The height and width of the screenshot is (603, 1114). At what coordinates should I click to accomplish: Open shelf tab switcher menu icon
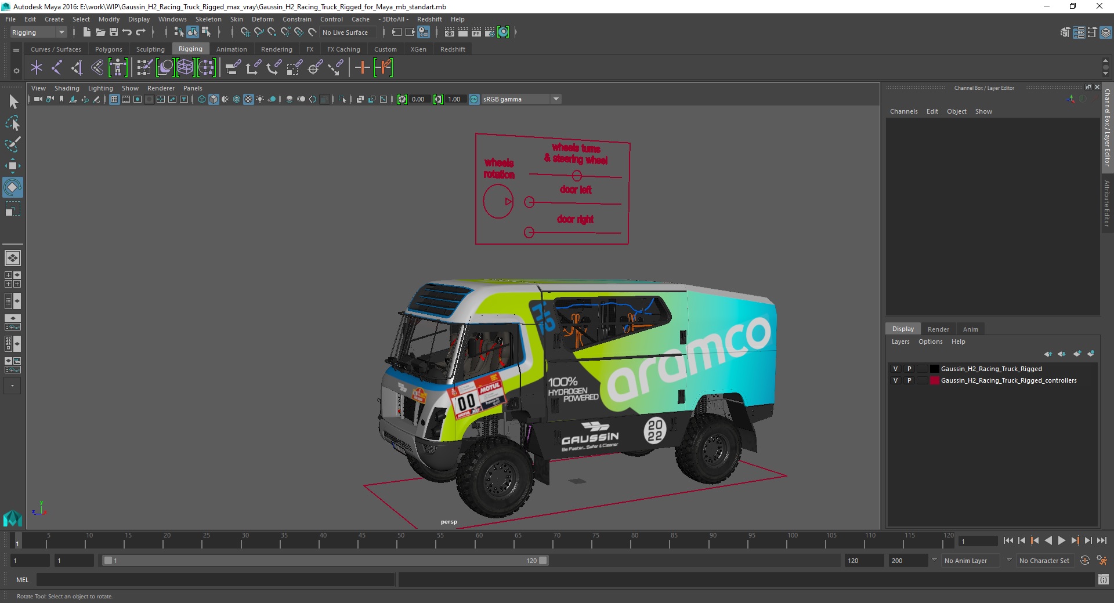16,50
